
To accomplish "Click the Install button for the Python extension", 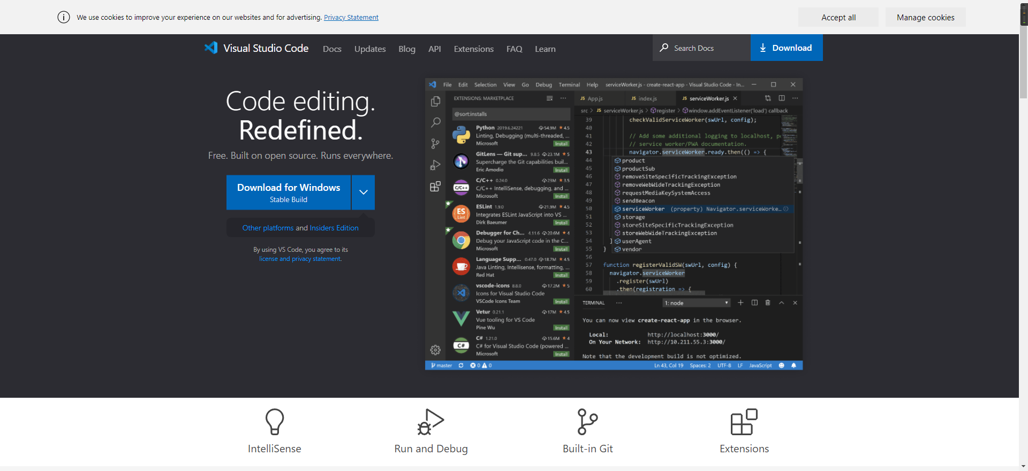I will point(561,144).
